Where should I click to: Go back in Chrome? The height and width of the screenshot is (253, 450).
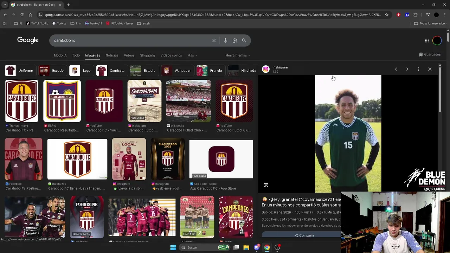5,15
